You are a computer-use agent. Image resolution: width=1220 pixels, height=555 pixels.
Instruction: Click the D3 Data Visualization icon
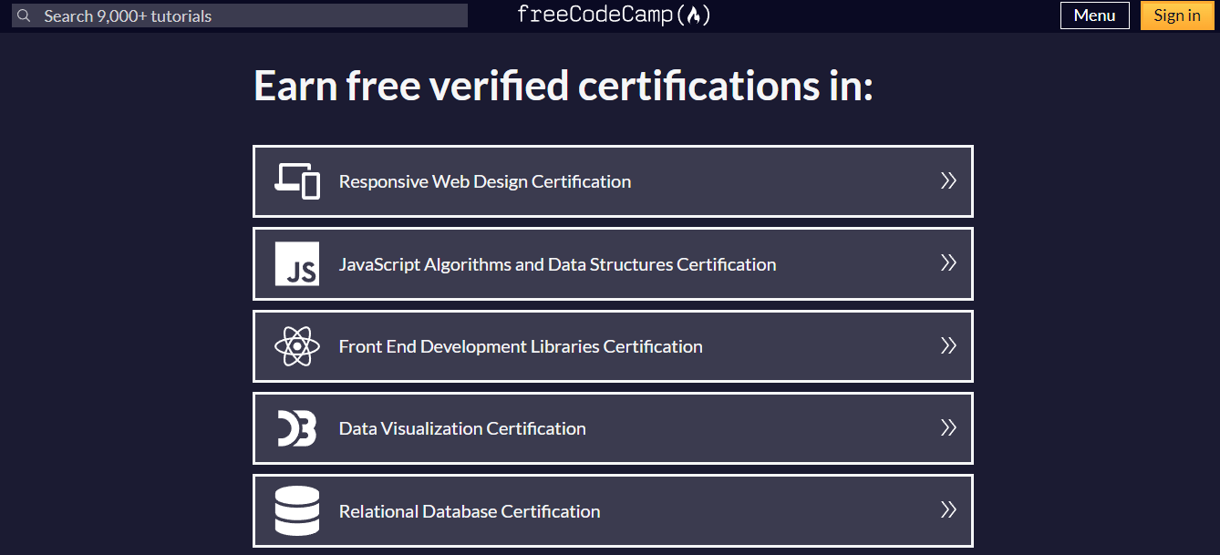click(x=297, y=428)
